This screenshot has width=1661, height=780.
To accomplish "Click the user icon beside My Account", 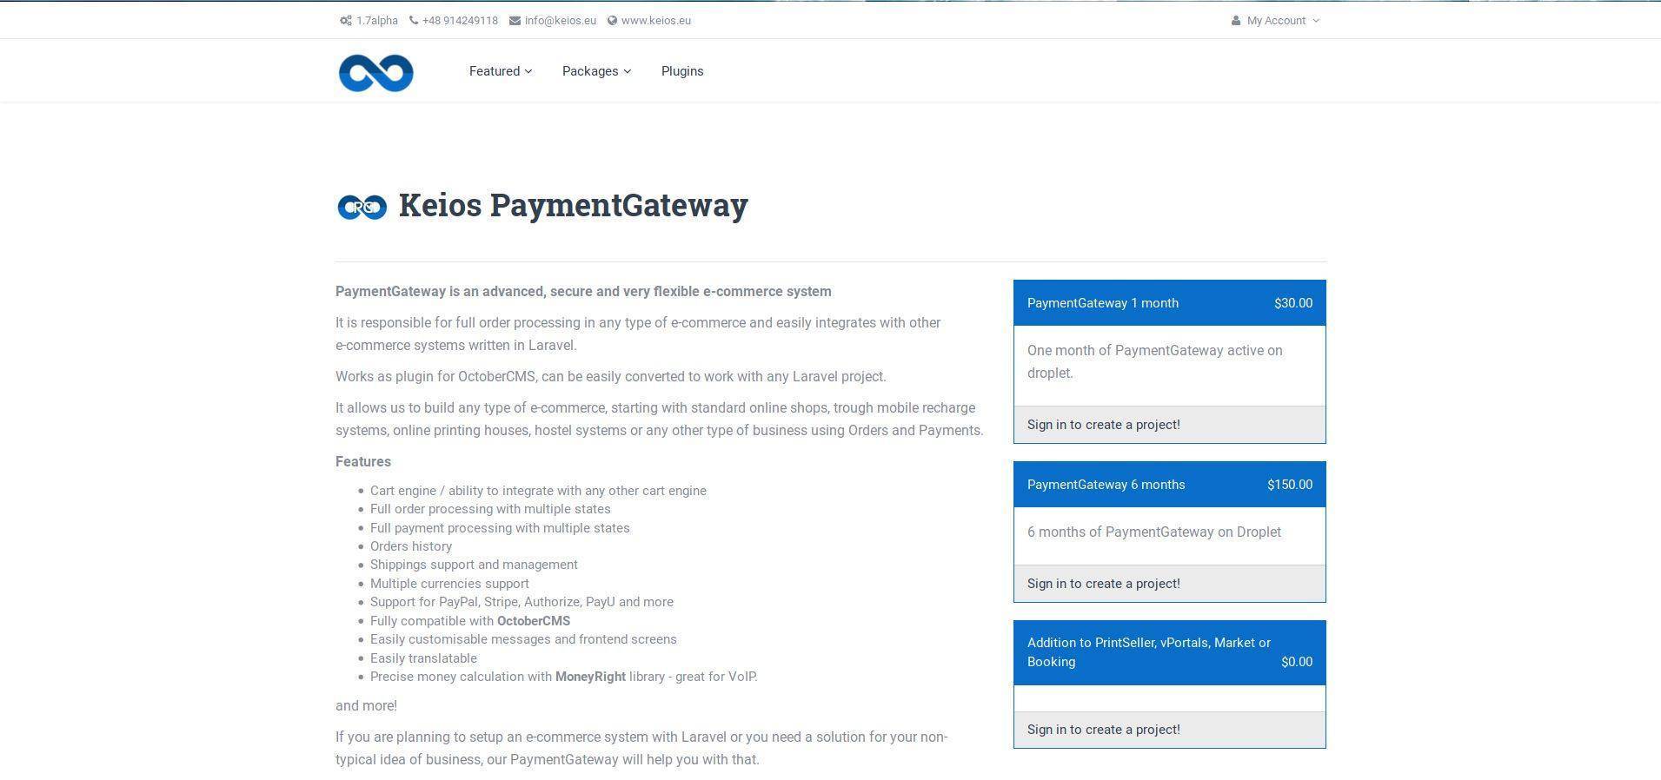I will (1235, 21).
